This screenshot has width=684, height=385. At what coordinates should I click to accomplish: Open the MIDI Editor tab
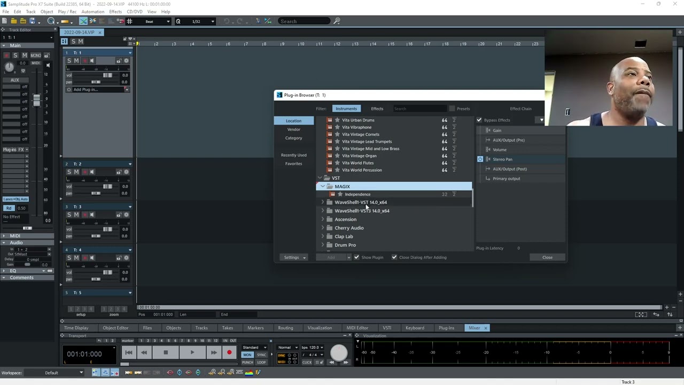coord(357,328)
